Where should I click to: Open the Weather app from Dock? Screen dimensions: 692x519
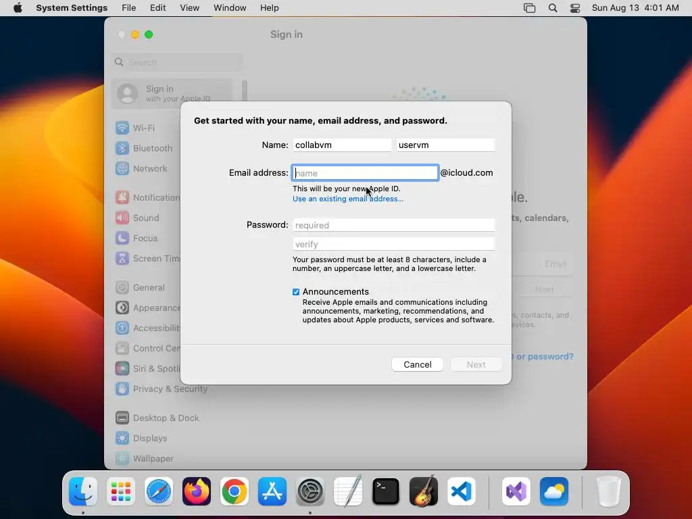(x=554, y=491)
